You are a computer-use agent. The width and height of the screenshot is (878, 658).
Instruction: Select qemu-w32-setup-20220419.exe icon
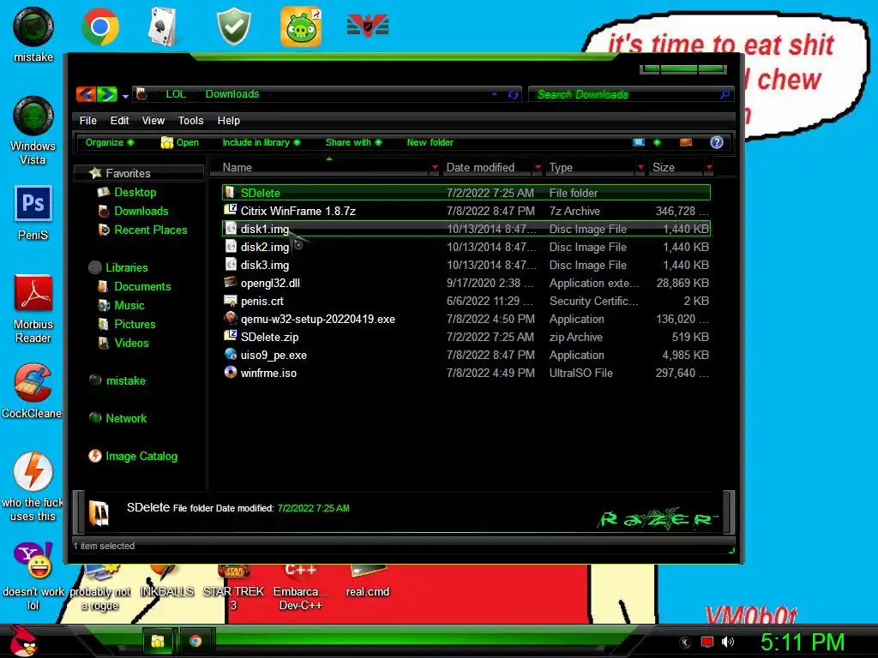point(230,319)
